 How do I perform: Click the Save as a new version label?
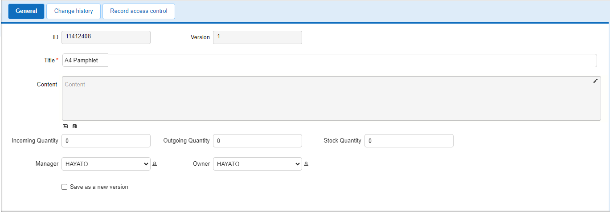point(99,187)
